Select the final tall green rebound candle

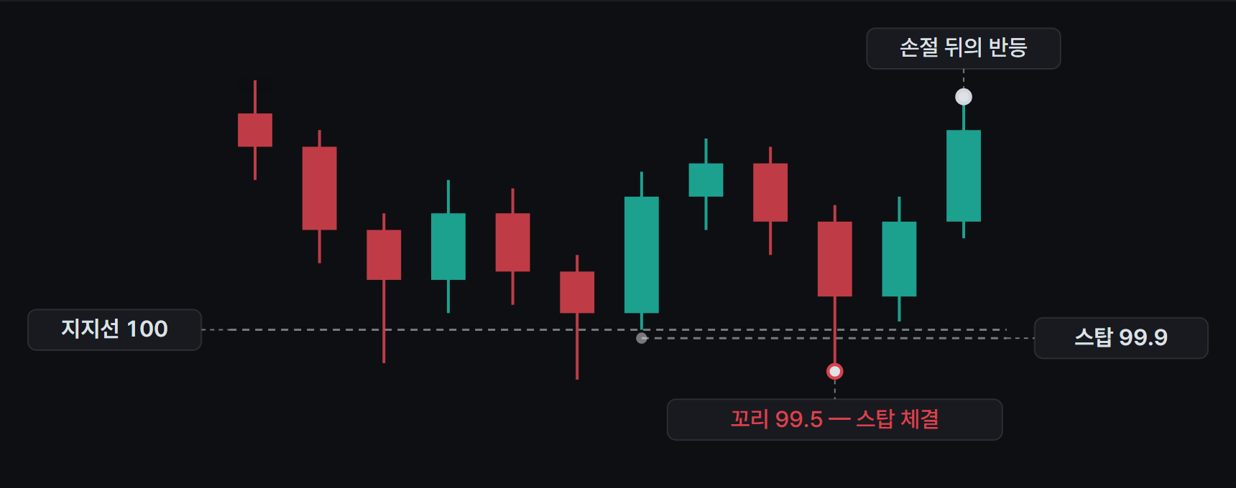[x=964, y=176]
